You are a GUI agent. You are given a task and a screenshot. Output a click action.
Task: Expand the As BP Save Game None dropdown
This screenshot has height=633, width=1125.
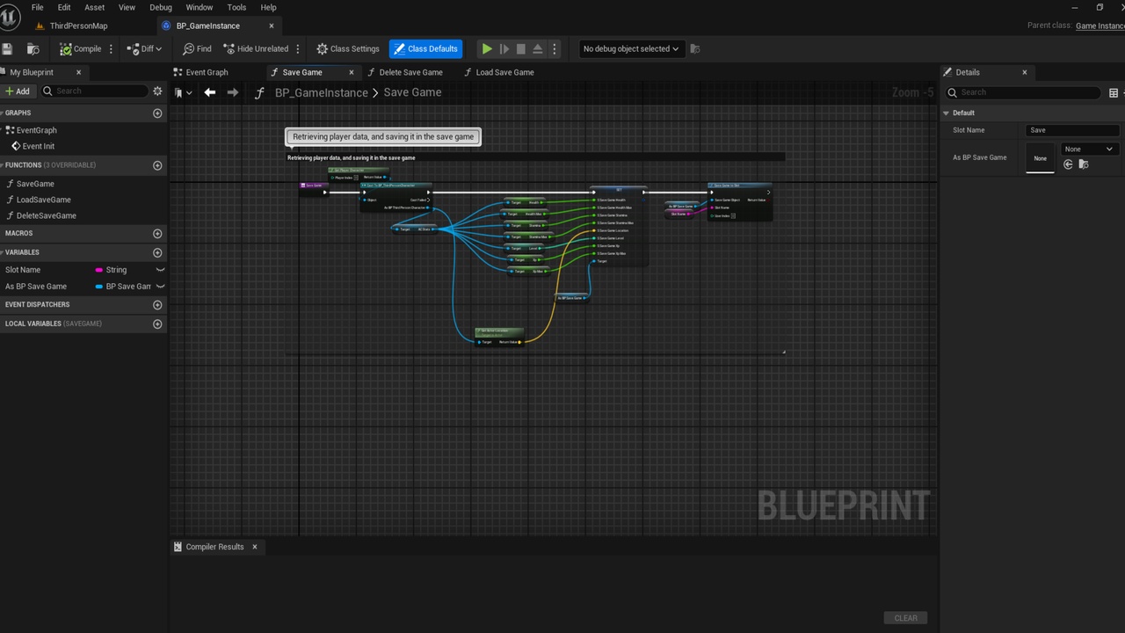[1089, 149]
